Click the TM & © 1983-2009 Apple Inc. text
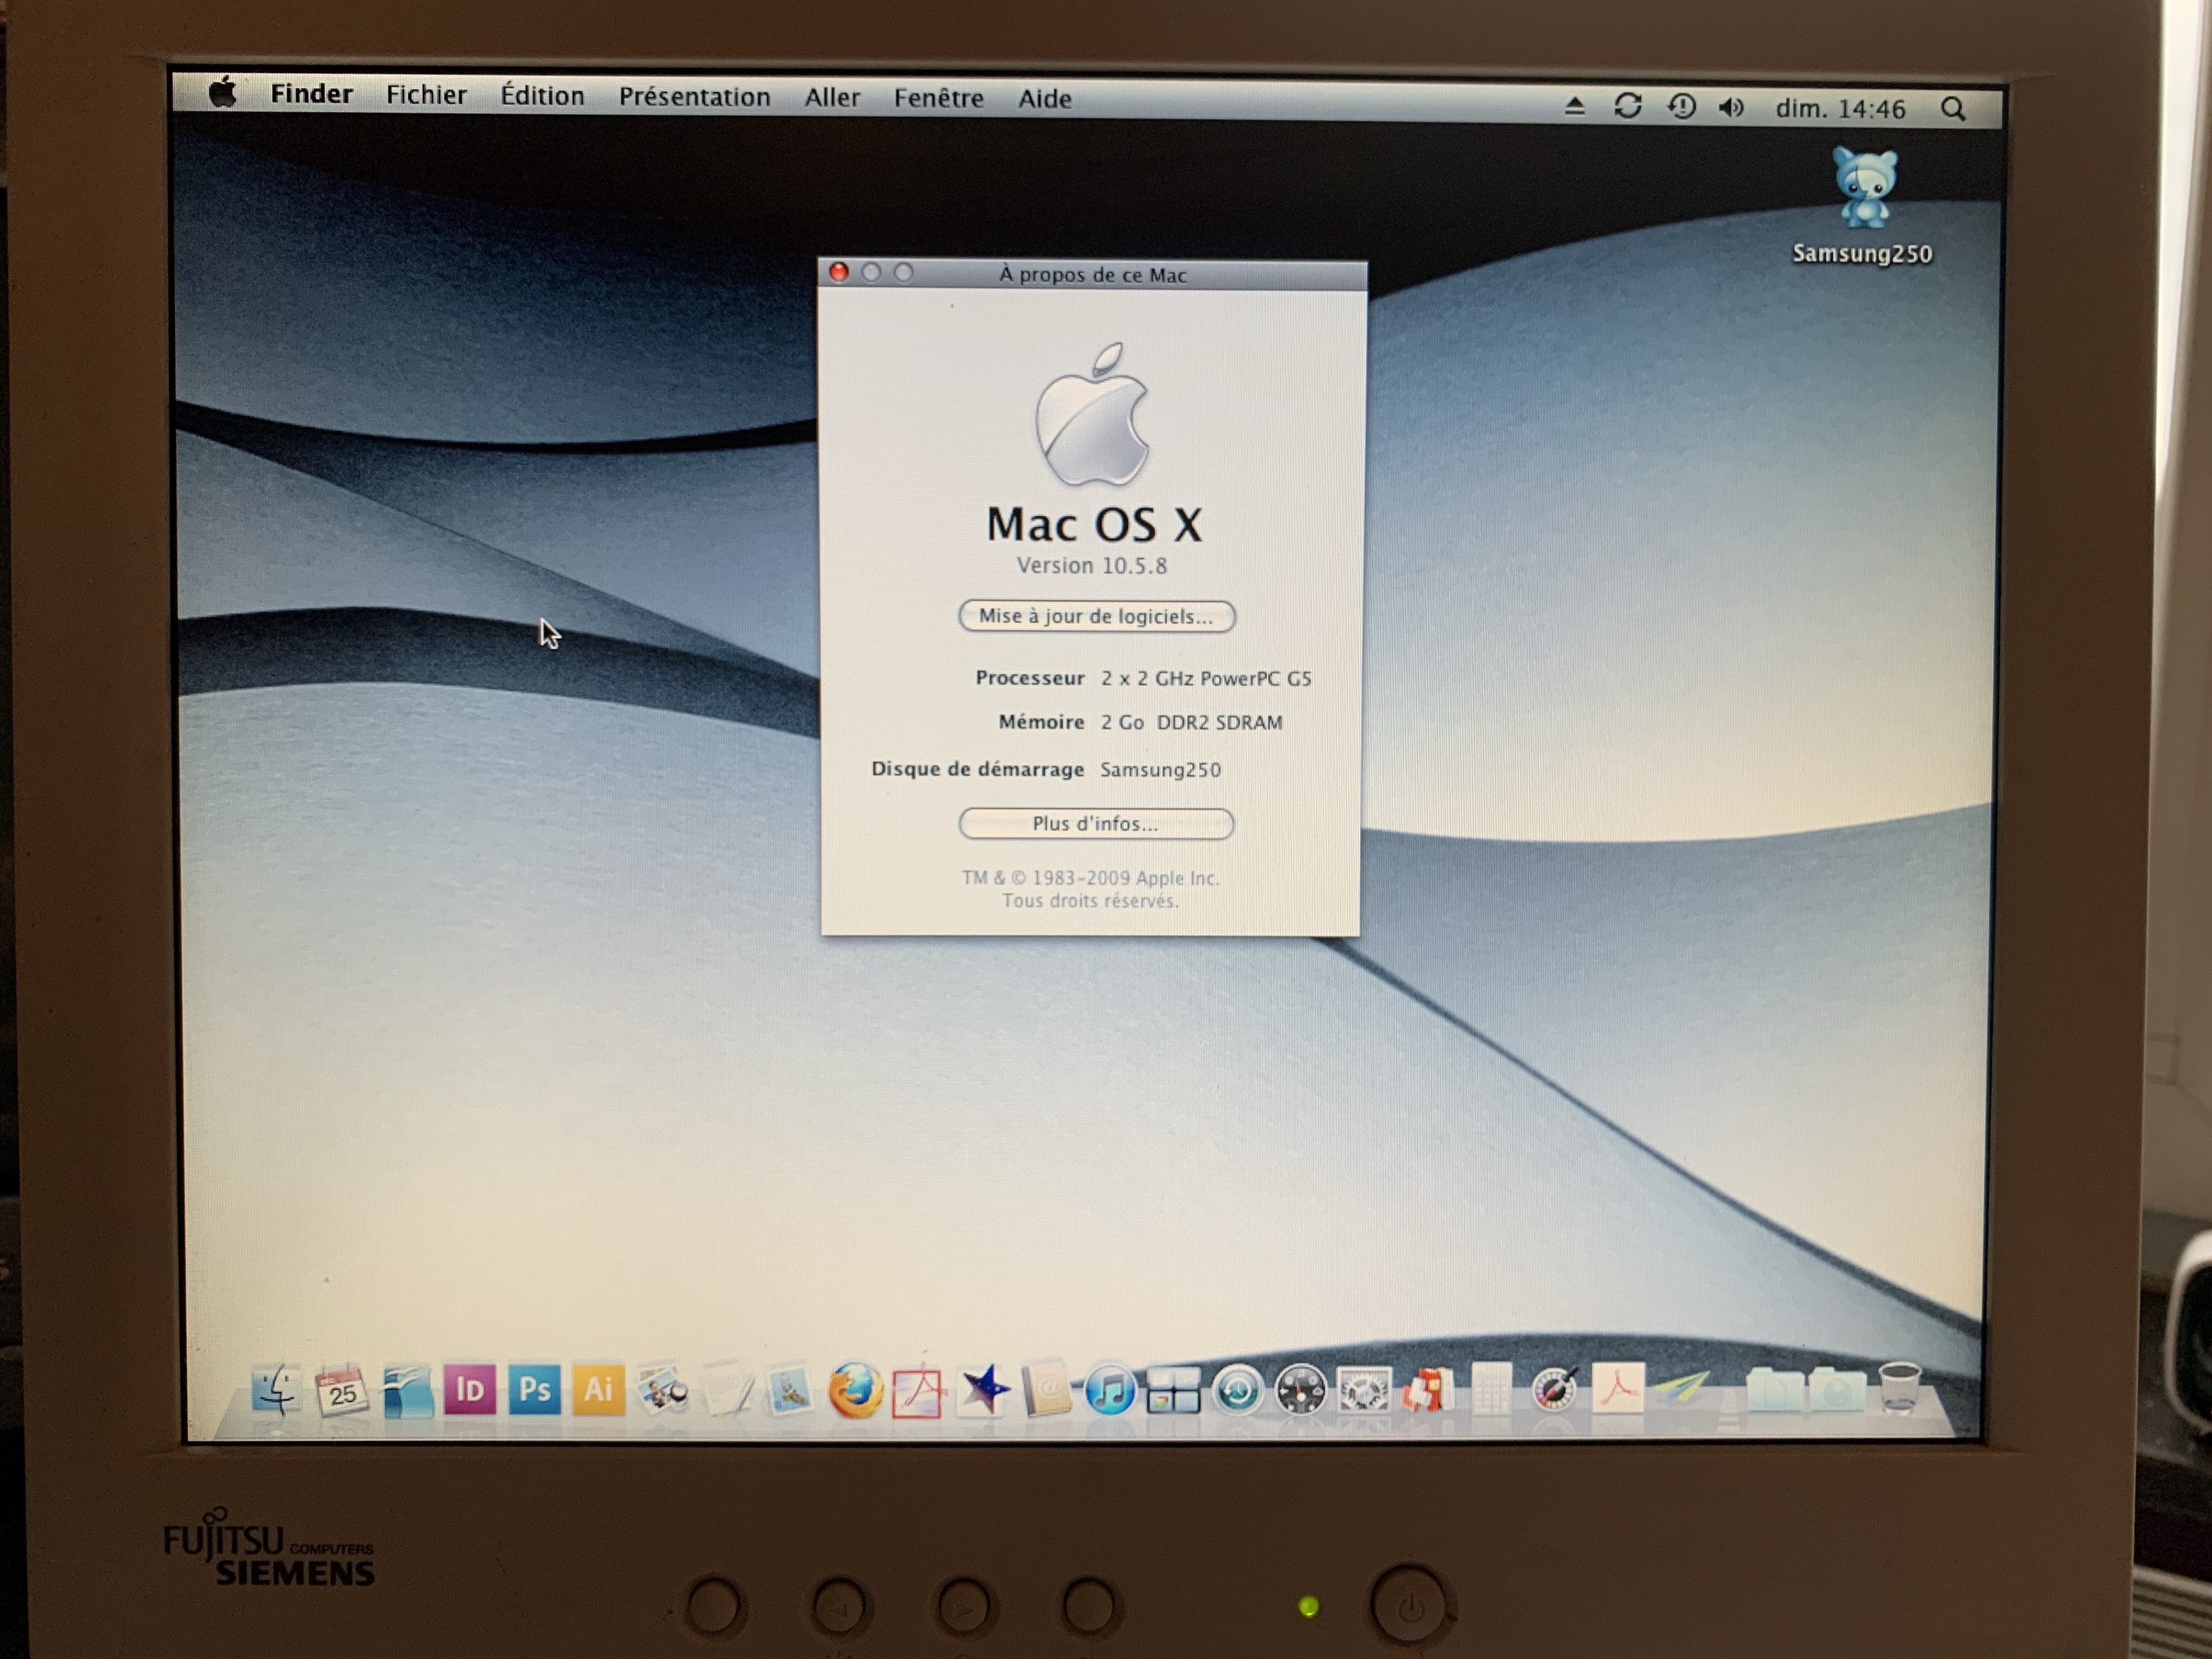Image resolution: width=2212 pixels, height=1659 pixels. (1090, 878)
